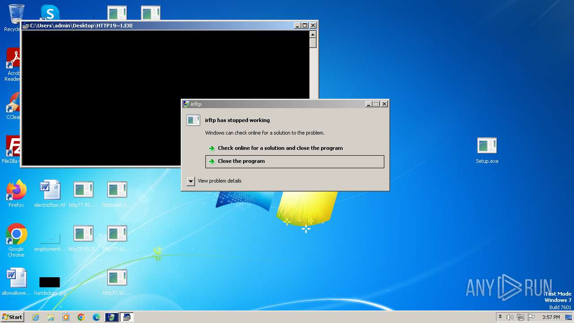Select the handsdoes.jpg image thumbnail
This screenshot has width=574, height=323.
tap(50, 285)
